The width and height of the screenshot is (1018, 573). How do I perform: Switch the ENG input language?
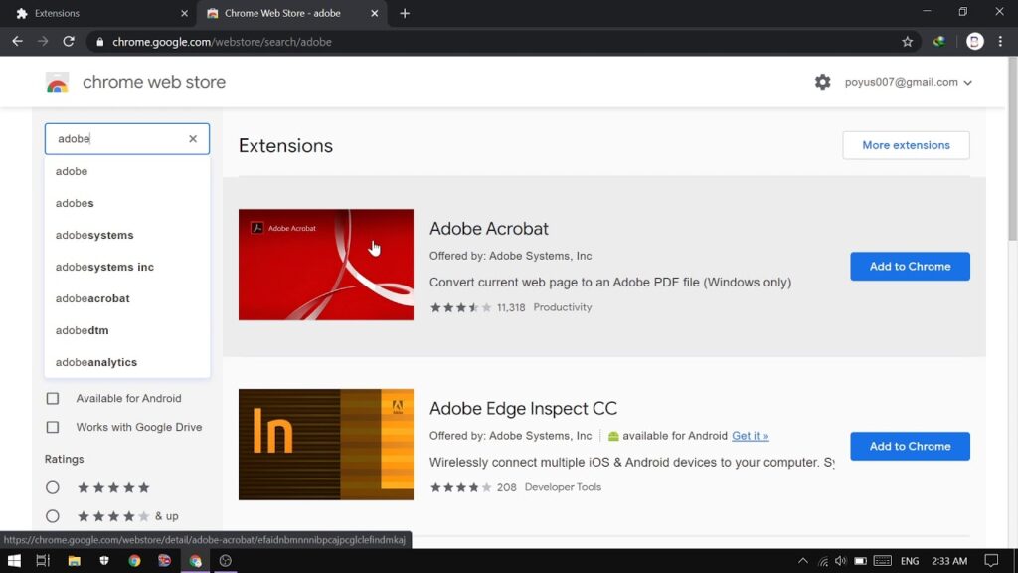pyautogui.click(x=909, y=561)
